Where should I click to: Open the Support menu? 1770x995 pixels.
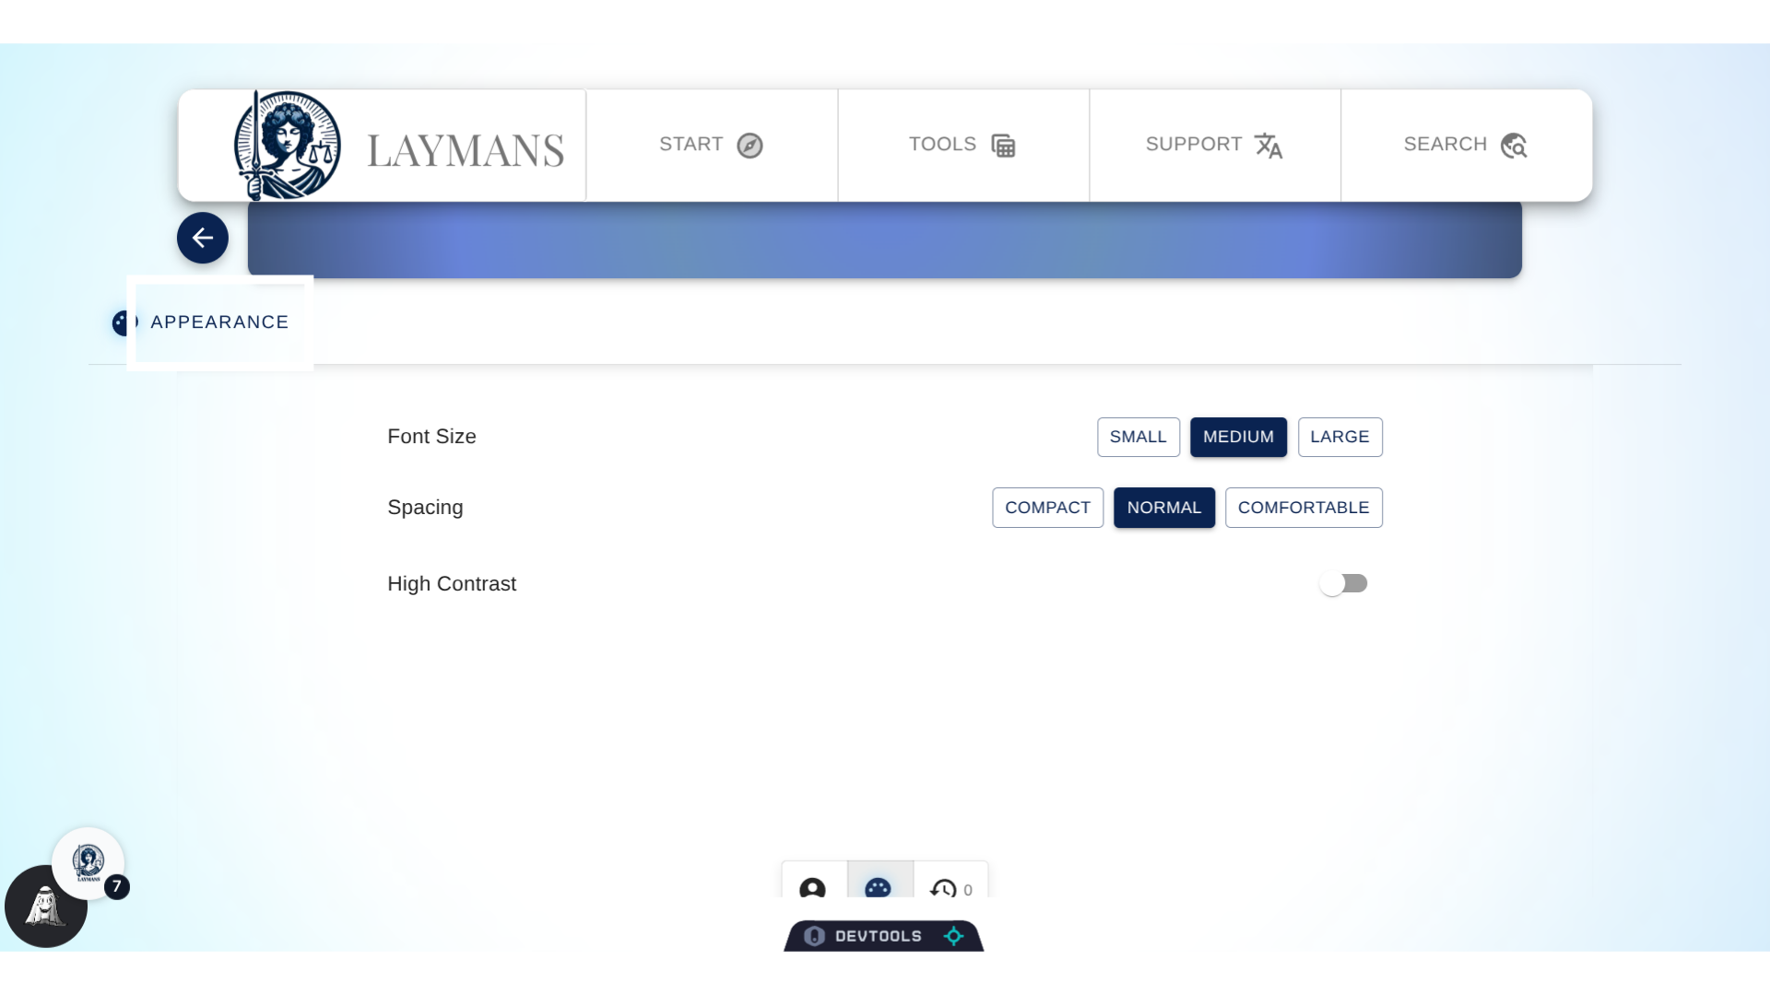click(1214, 146)
